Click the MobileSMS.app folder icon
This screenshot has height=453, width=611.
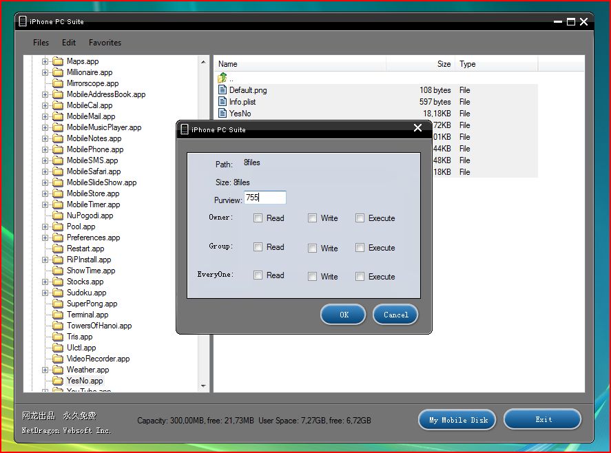(58, 160)
